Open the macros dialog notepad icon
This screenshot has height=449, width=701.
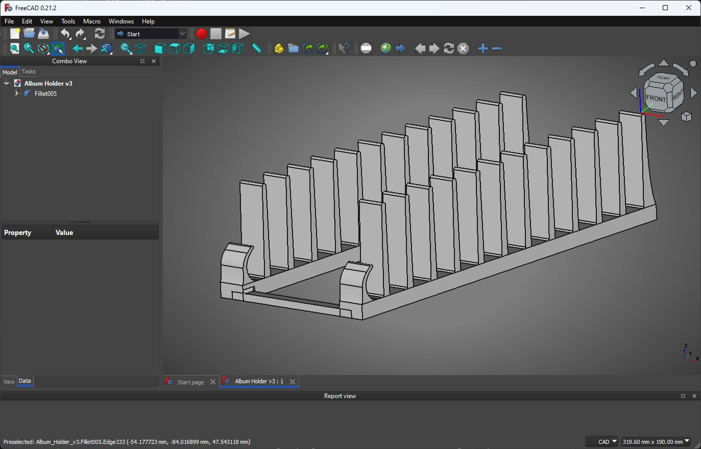pyautogui.click(x=230, y=34)
